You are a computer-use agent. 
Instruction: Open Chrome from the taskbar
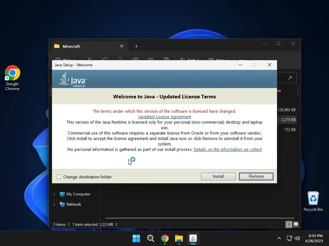tap(165, 238)
